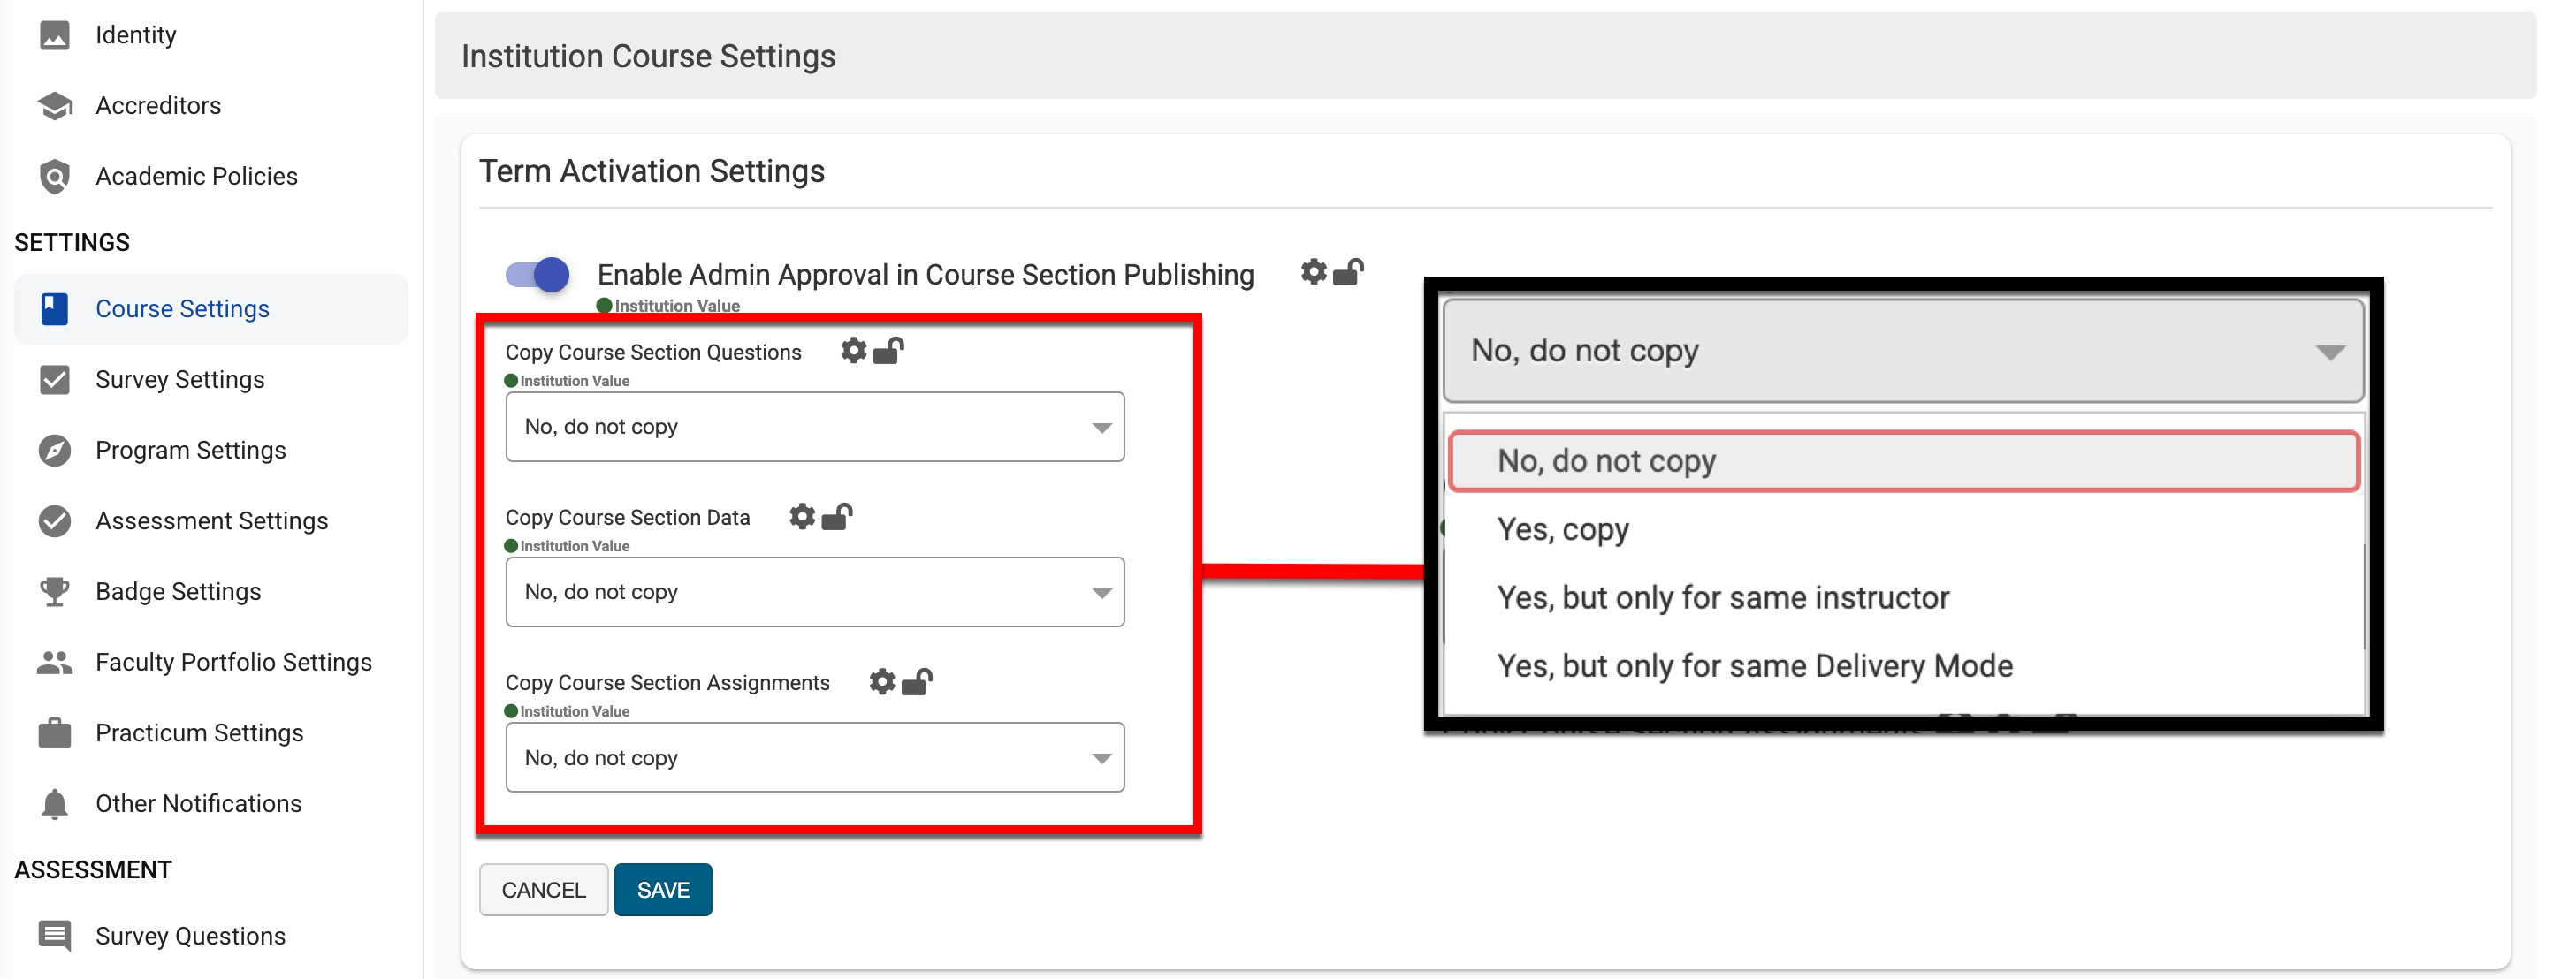Image resolution: width=2576 pixels, height=979 pixels.
Task: Click the unlock padlock for Copy Course Section Assignments
Action: pyautogui.click(x=917, y=682)
